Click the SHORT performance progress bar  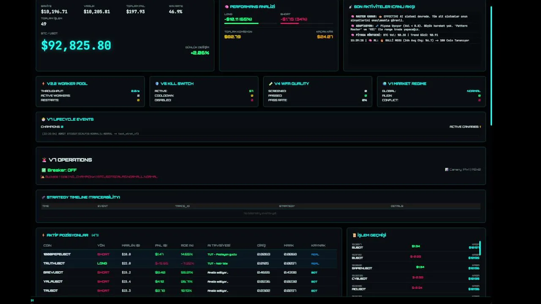click(x=306, y=24)
